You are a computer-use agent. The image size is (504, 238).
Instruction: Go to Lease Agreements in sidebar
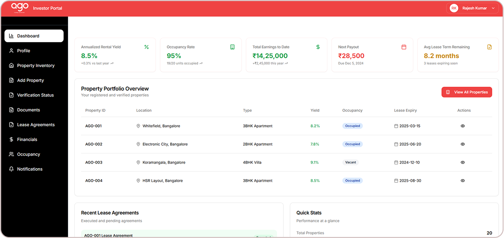35,125
